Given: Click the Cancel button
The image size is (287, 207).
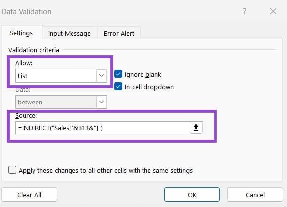Looking at the screenshot, I should tap(255, 195).
